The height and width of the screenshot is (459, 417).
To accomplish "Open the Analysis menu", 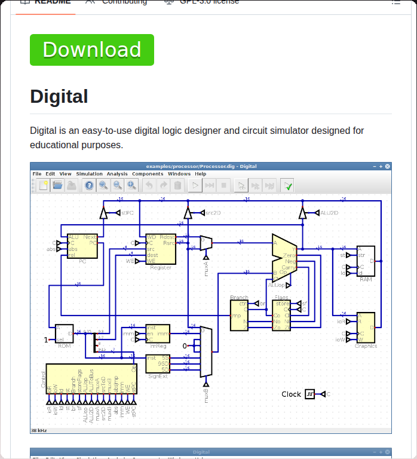I will (117, 174).
